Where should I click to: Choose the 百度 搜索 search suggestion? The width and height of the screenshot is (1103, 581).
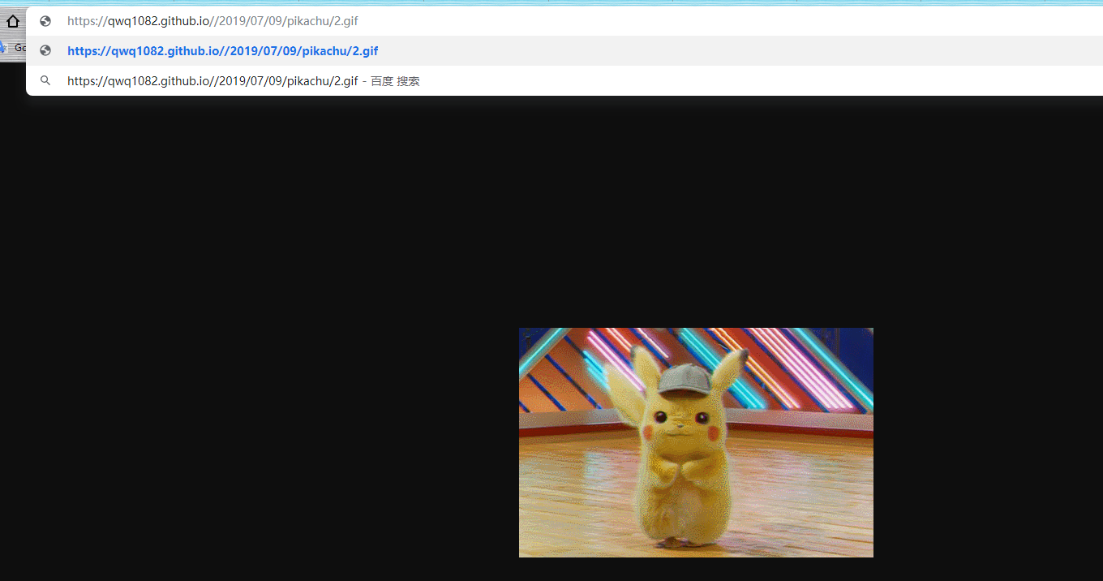click(564, 81)
